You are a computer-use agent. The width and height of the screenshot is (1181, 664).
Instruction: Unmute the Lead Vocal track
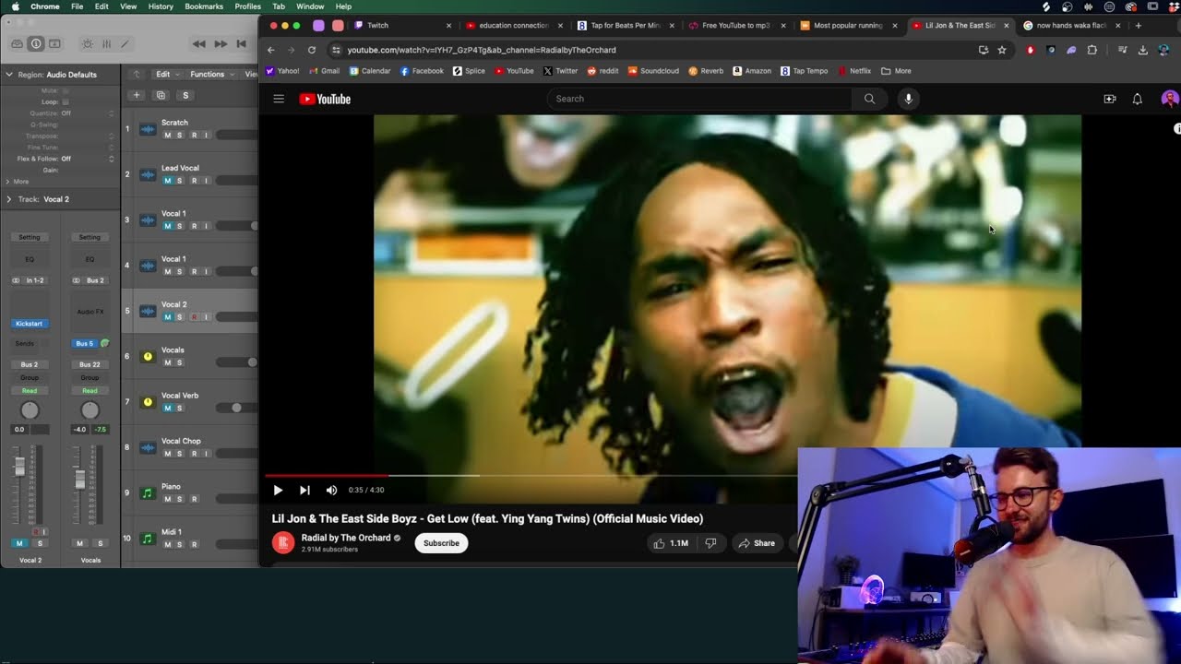(x=167, y=181)
